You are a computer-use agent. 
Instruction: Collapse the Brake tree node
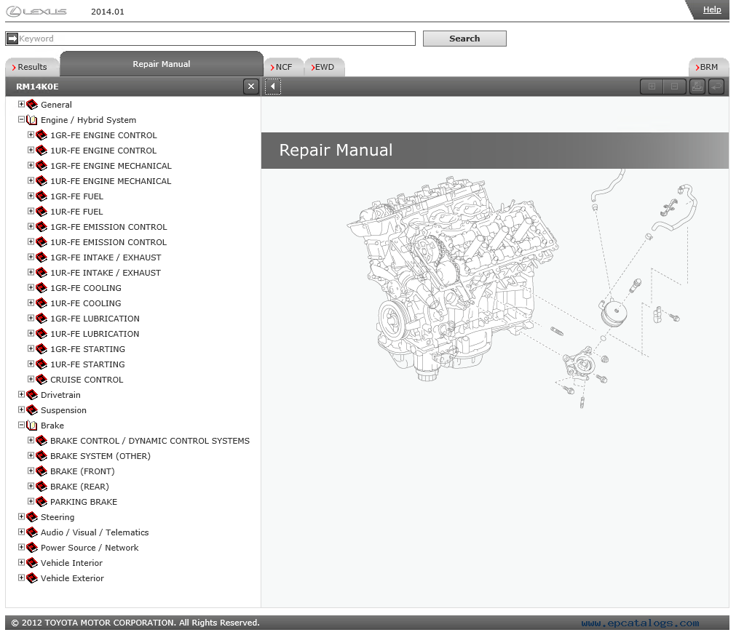pos(21,425)
